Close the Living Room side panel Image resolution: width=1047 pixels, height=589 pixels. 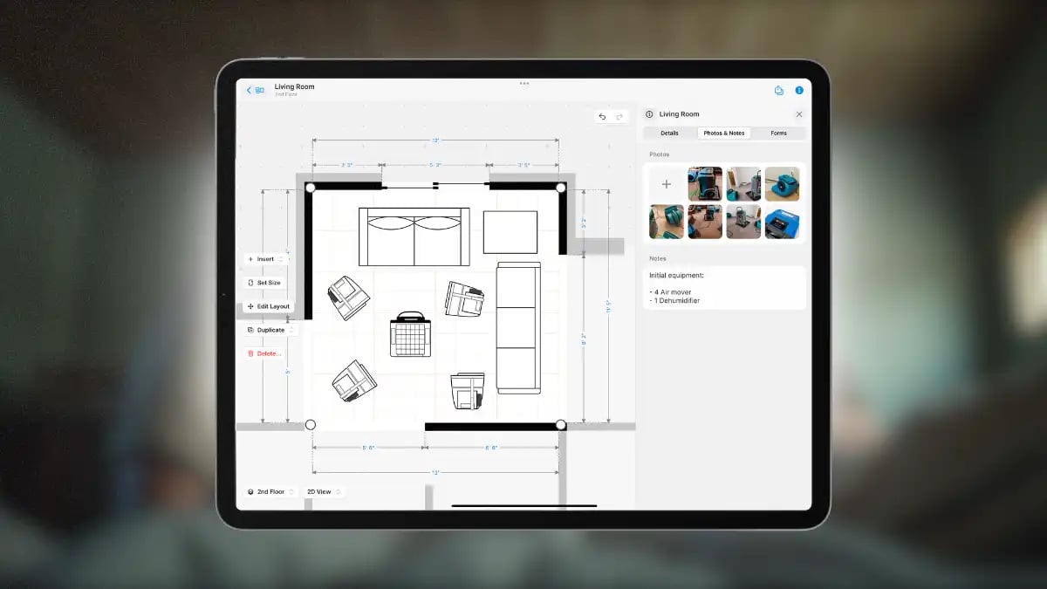click(798, 114)
